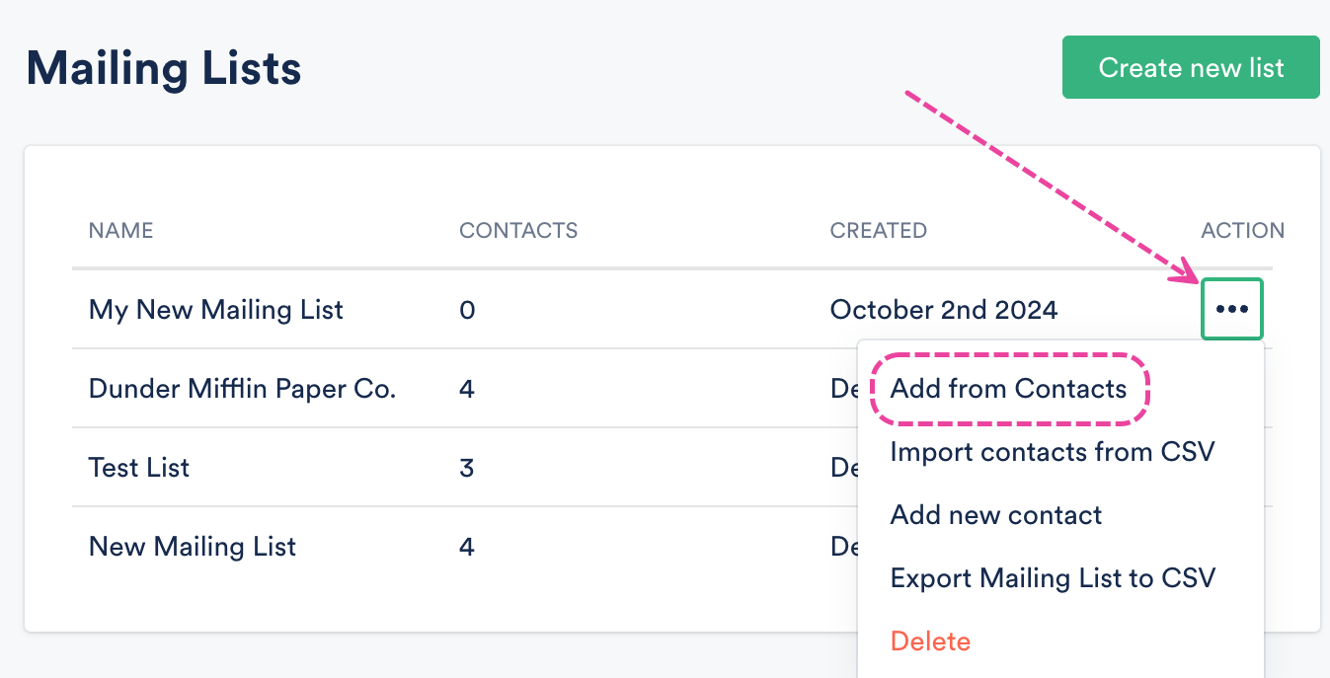This screenshot has height=678, width=1330.
Task: Pick Add new contact from menu
Action: (x=995, y=515)
